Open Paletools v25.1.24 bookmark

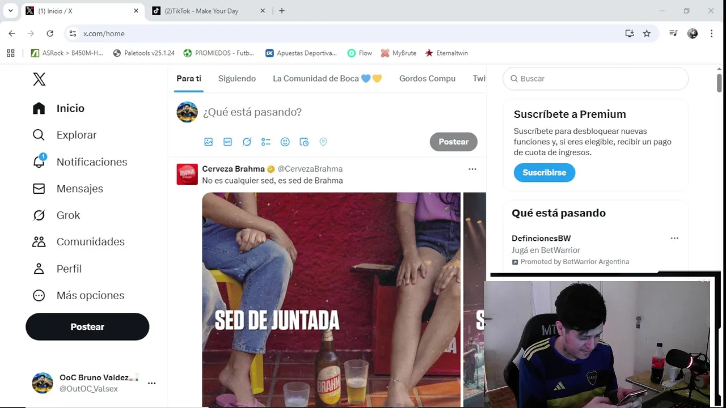[x=144, y=53]
